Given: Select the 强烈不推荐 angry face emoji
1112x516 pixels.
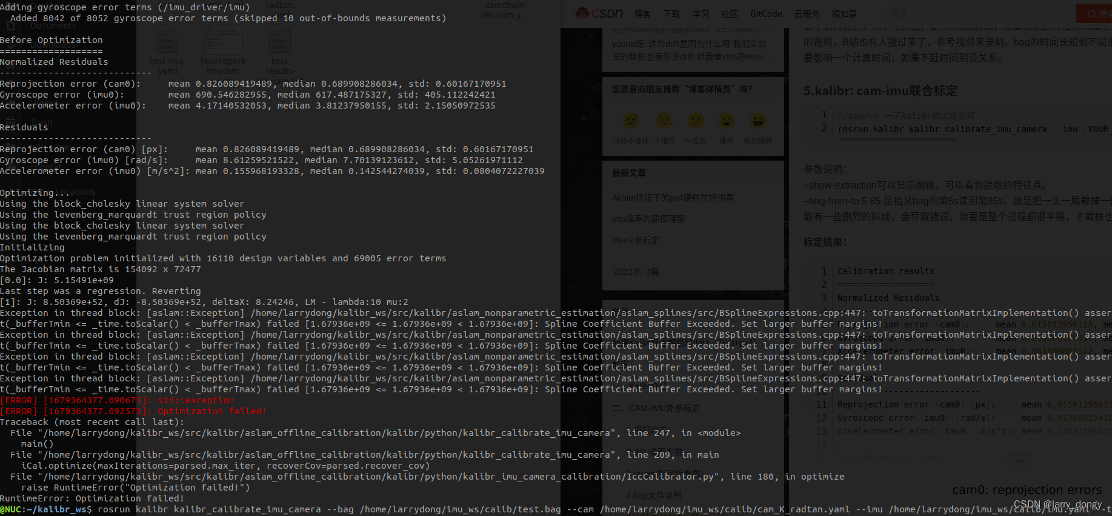Looking at the screenshot, I should click(631, 121).
